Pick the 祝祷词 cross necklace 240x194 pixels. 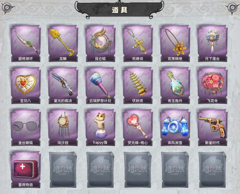138,44
